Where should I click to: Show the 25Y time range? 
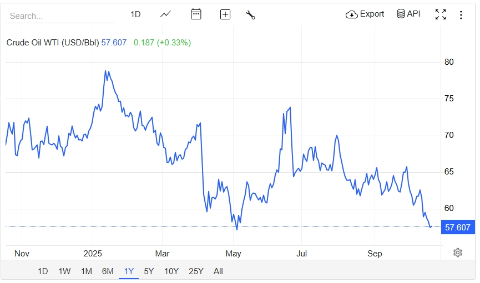pyautogui.click(x=196, y=271)
